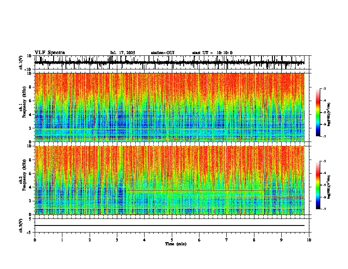The height and width of the screenshot is (269, 348).
Task: Click the "Time (min)" axis title
Action: 176,244
